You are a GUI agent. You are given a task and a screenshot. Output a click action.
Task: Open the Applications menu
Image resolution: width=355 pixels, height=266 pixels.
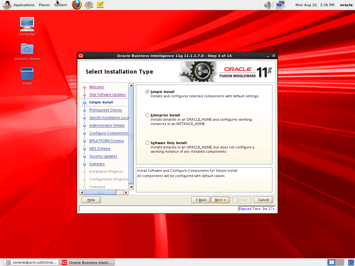tap(24, 5)
